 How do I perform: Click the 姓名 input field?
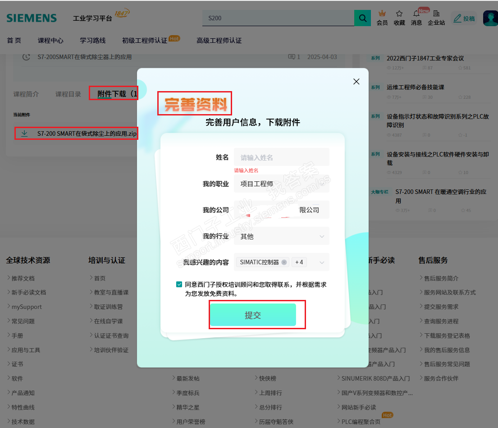[x=281, y=157]
